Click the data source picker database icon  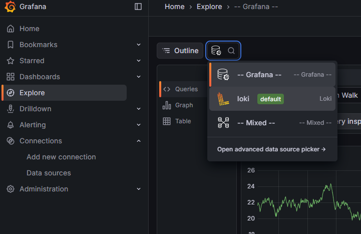click(216, 51)
